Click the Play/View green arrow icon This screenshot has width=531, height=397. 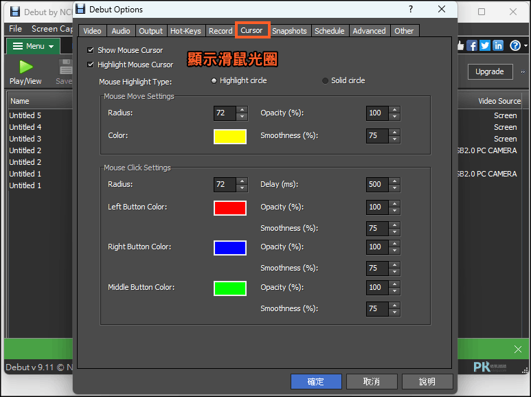25,67
